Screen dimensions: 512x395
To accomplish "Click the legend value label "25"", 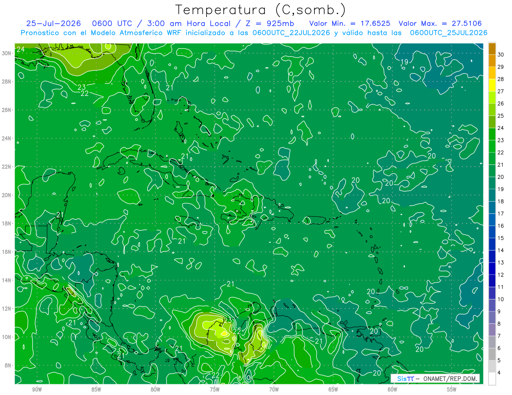I will pyautogui.click(x=501, y=115).
